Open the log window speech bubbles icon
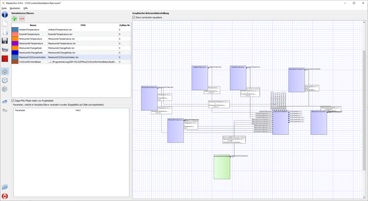 coord(5,187)
